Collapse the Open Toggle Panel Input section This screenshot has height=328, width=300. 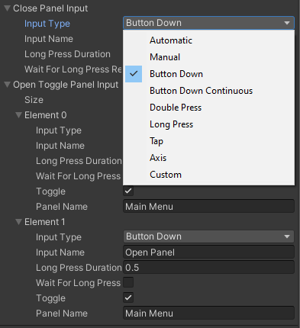click(7, 85)
